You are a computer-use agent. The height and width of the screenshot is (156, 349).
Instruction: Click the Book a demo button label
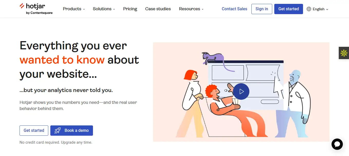[77, 130]
